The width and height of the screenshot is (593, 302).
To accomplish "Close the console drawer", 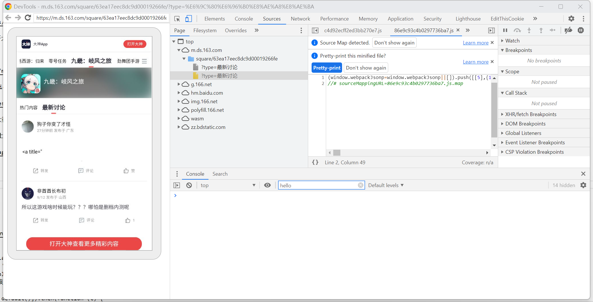I will [583, 174].
